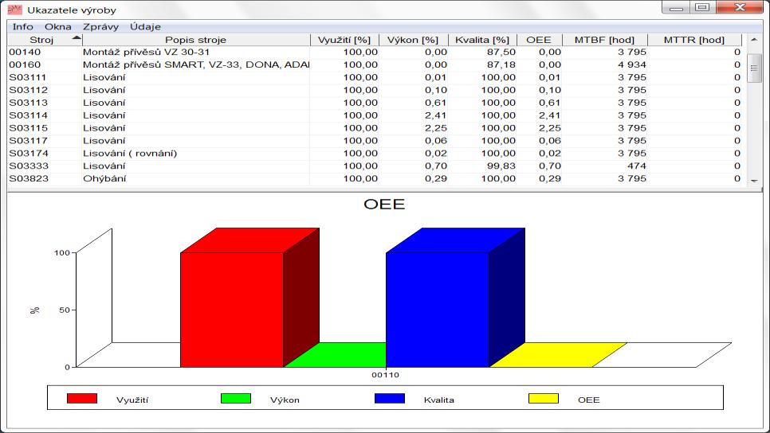Image resolution: width=770 pixels, height=433 pixels.
Task: Select machine row S03115
Action: (x=375, y=128)
